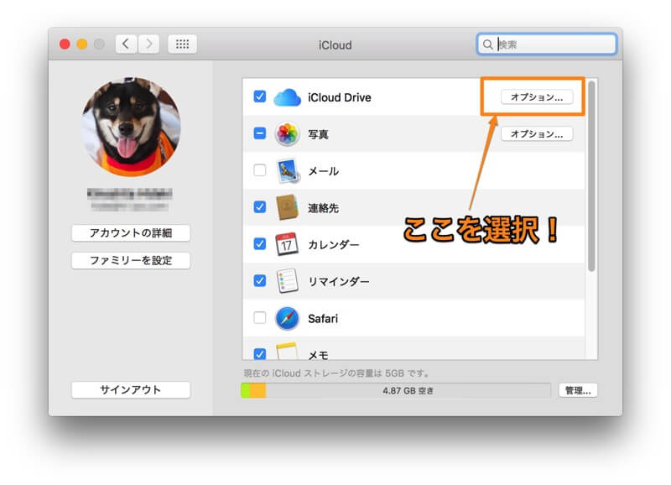Close the iCloud window with red button
The height and width of the screenshot is (485, 671).
pos(65,44)
